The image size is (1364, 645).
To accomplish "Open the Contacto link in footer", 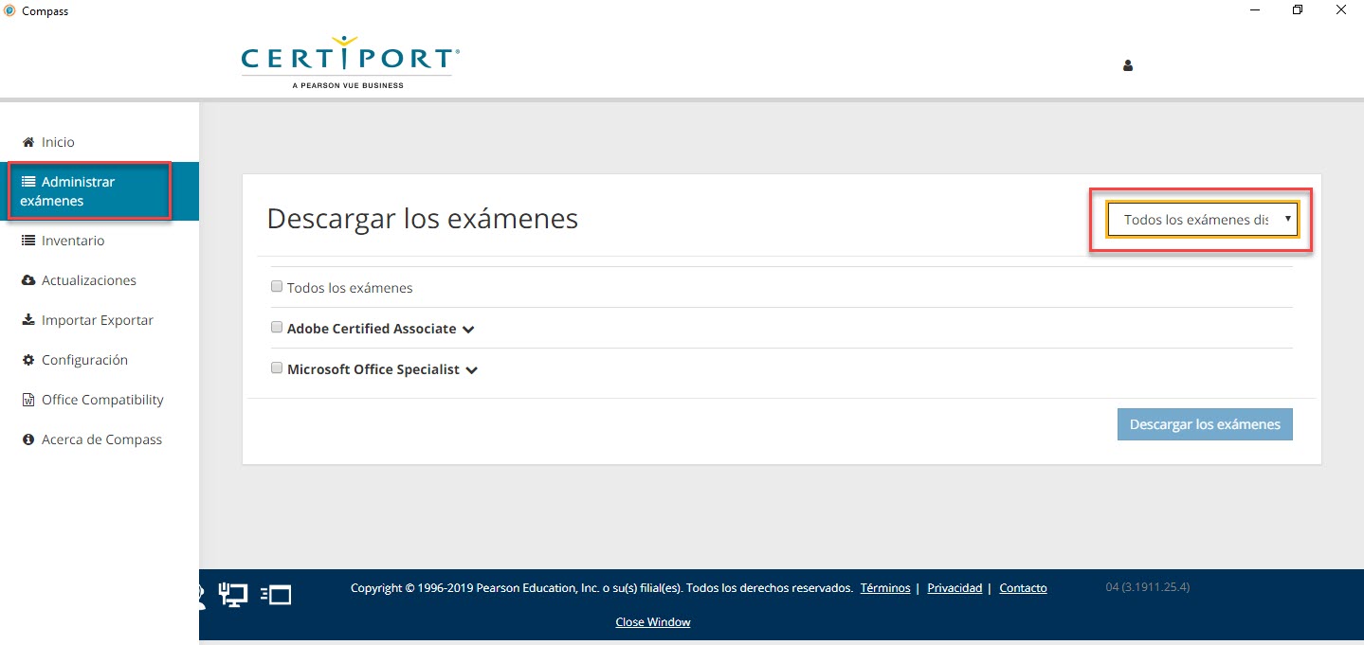I will click(1024, 588).
